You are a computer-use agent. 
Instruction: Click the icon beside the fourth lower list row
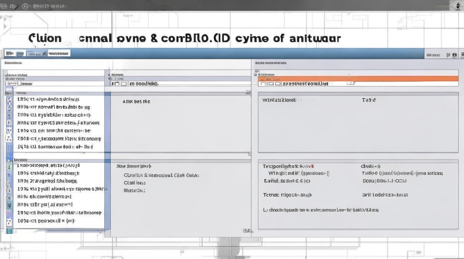[9, 189]
